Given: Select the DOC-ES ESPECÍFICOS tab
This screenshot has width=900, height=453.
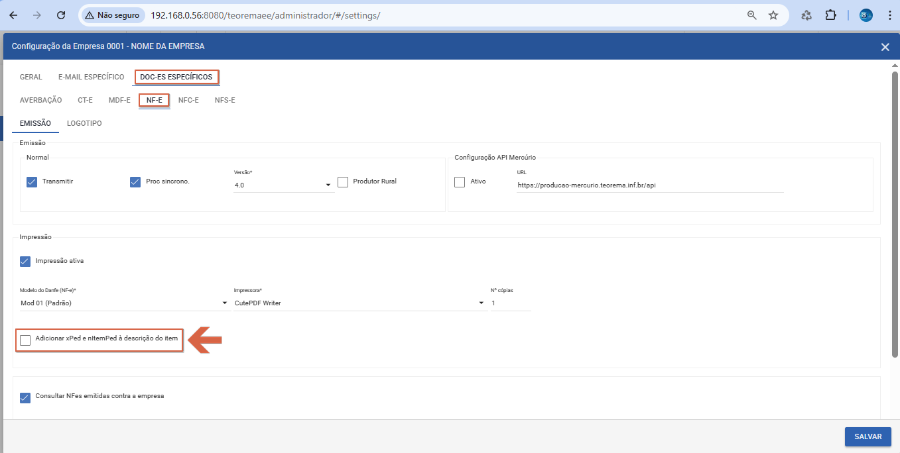Looking at the screenshot, I should coord(176,77).
